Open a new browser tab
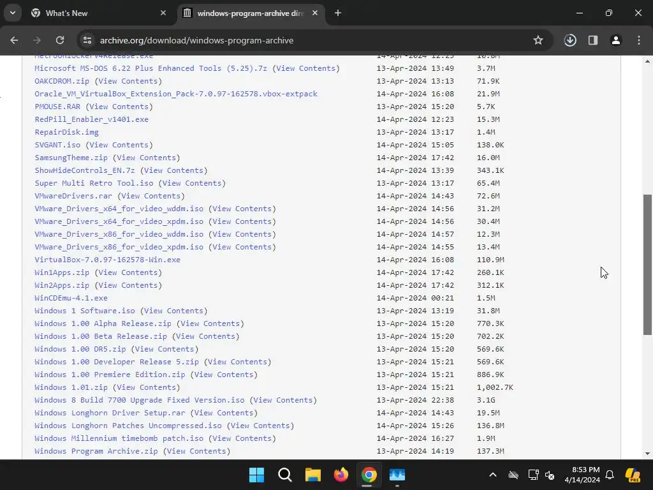653x490 pixels. pyautogui.click(x=338, y=13)
